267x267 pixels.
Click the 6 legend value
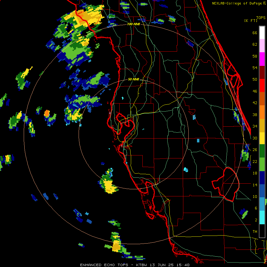tap(256, 208)
